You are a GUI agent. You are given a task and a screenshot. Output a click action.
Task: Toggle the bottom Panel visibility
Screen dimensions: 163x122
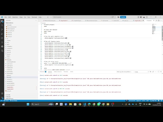coord(144,17)
